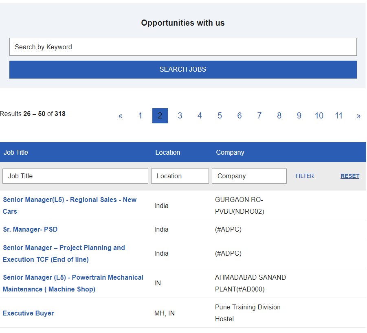Open the Sr. Manager- PSD job
The image size is (367, 333).
click(30, 230)
